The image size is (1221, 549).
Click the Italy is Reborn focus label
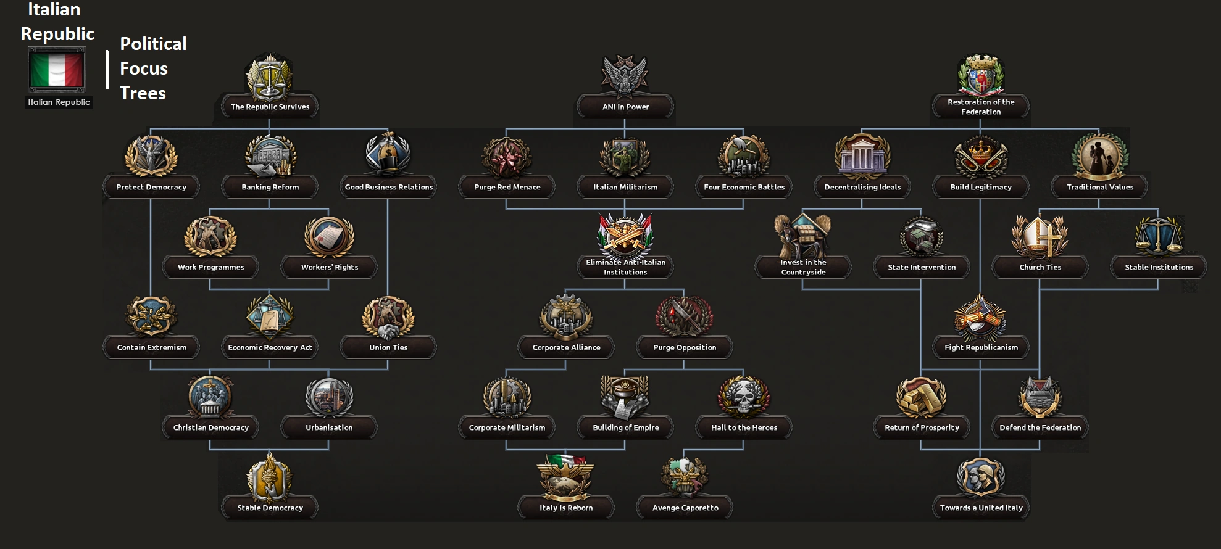(566, 508)
